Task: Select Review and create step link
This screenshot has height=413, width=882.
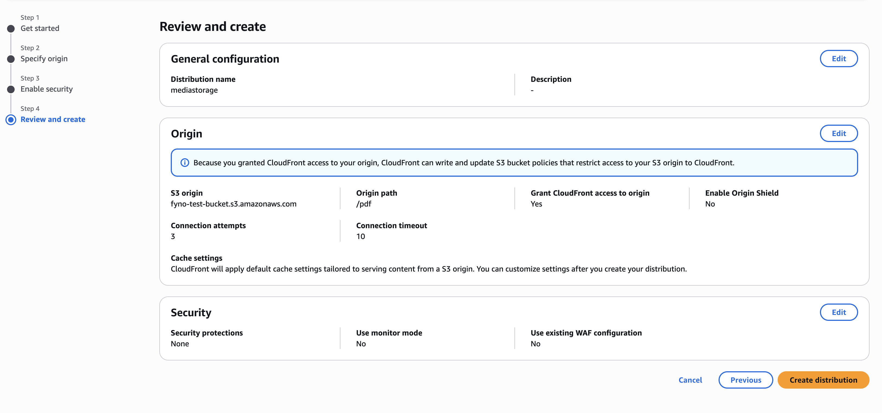Action: coord(53,120)
